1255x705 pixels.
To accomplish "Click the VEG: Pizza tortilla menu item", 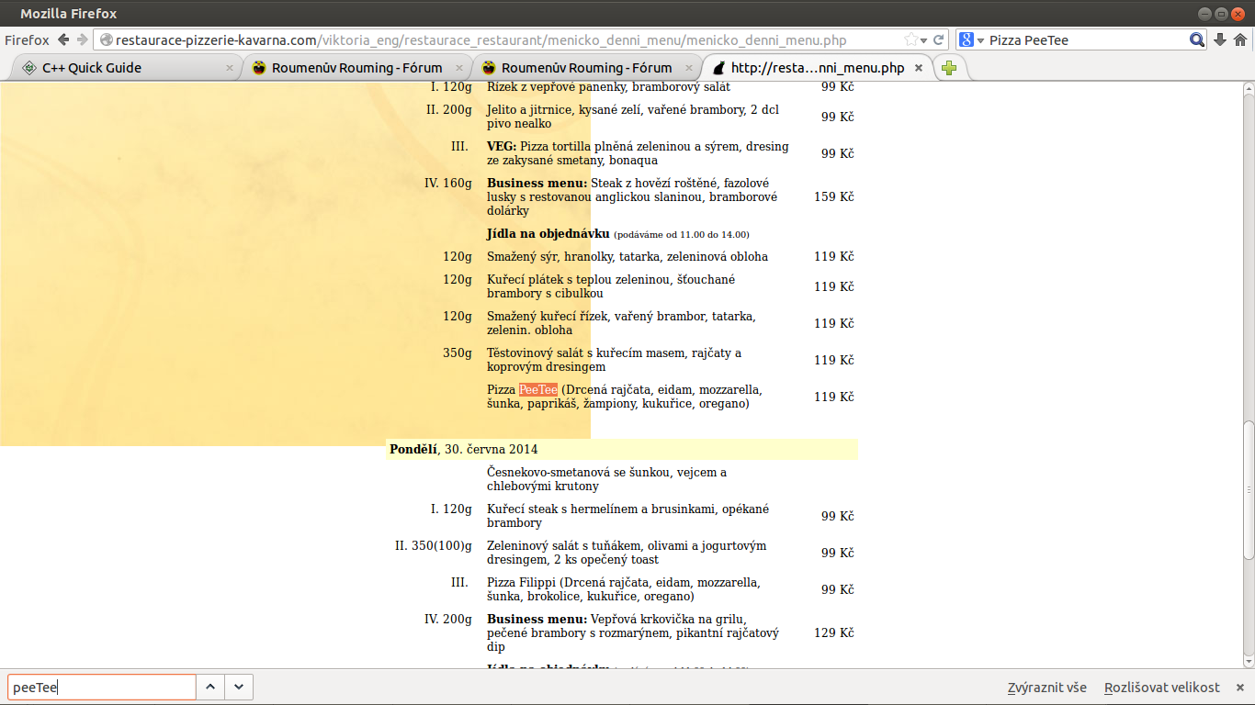I will tap(638, 153).
